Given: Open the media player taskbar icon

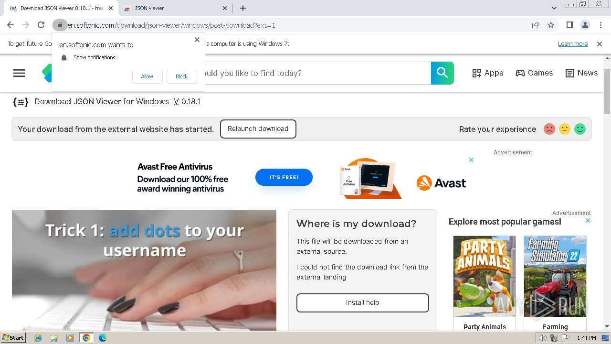Looking at the screenshot, I should pyautogui.click(x=70, y=338).
